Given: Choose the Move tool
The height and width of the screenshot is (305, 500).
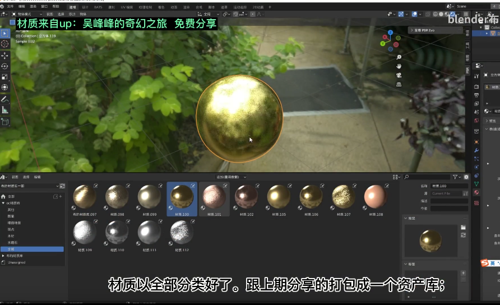Looking at the screenshot, I should pos(5,56).
